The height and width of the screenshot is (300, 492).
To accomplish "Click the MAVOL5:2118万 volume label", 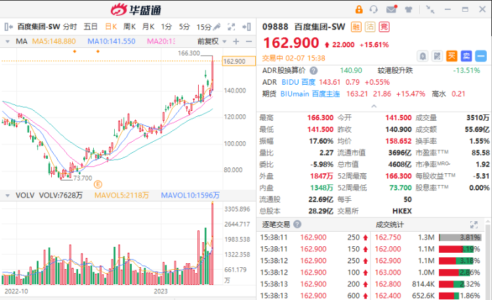I will [122, 196].
